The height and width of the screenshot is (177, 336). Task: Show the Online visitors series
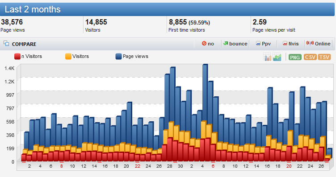(x=319, y=44)
